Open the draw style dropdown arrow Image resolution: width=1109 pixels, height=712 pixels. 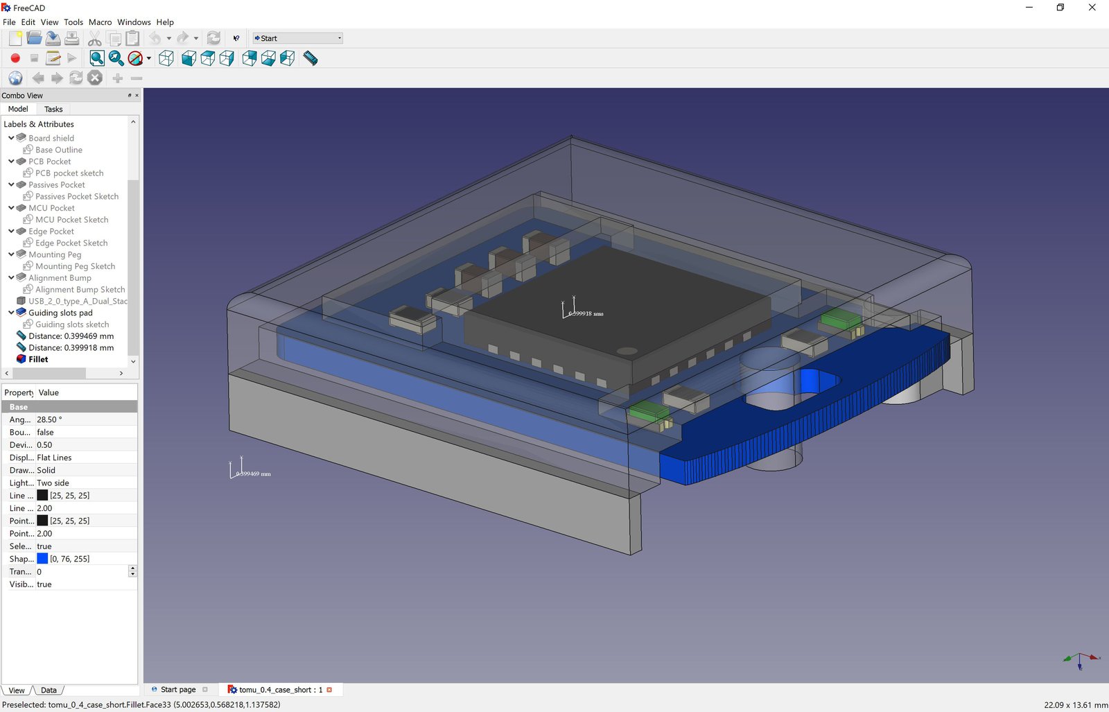149,59
